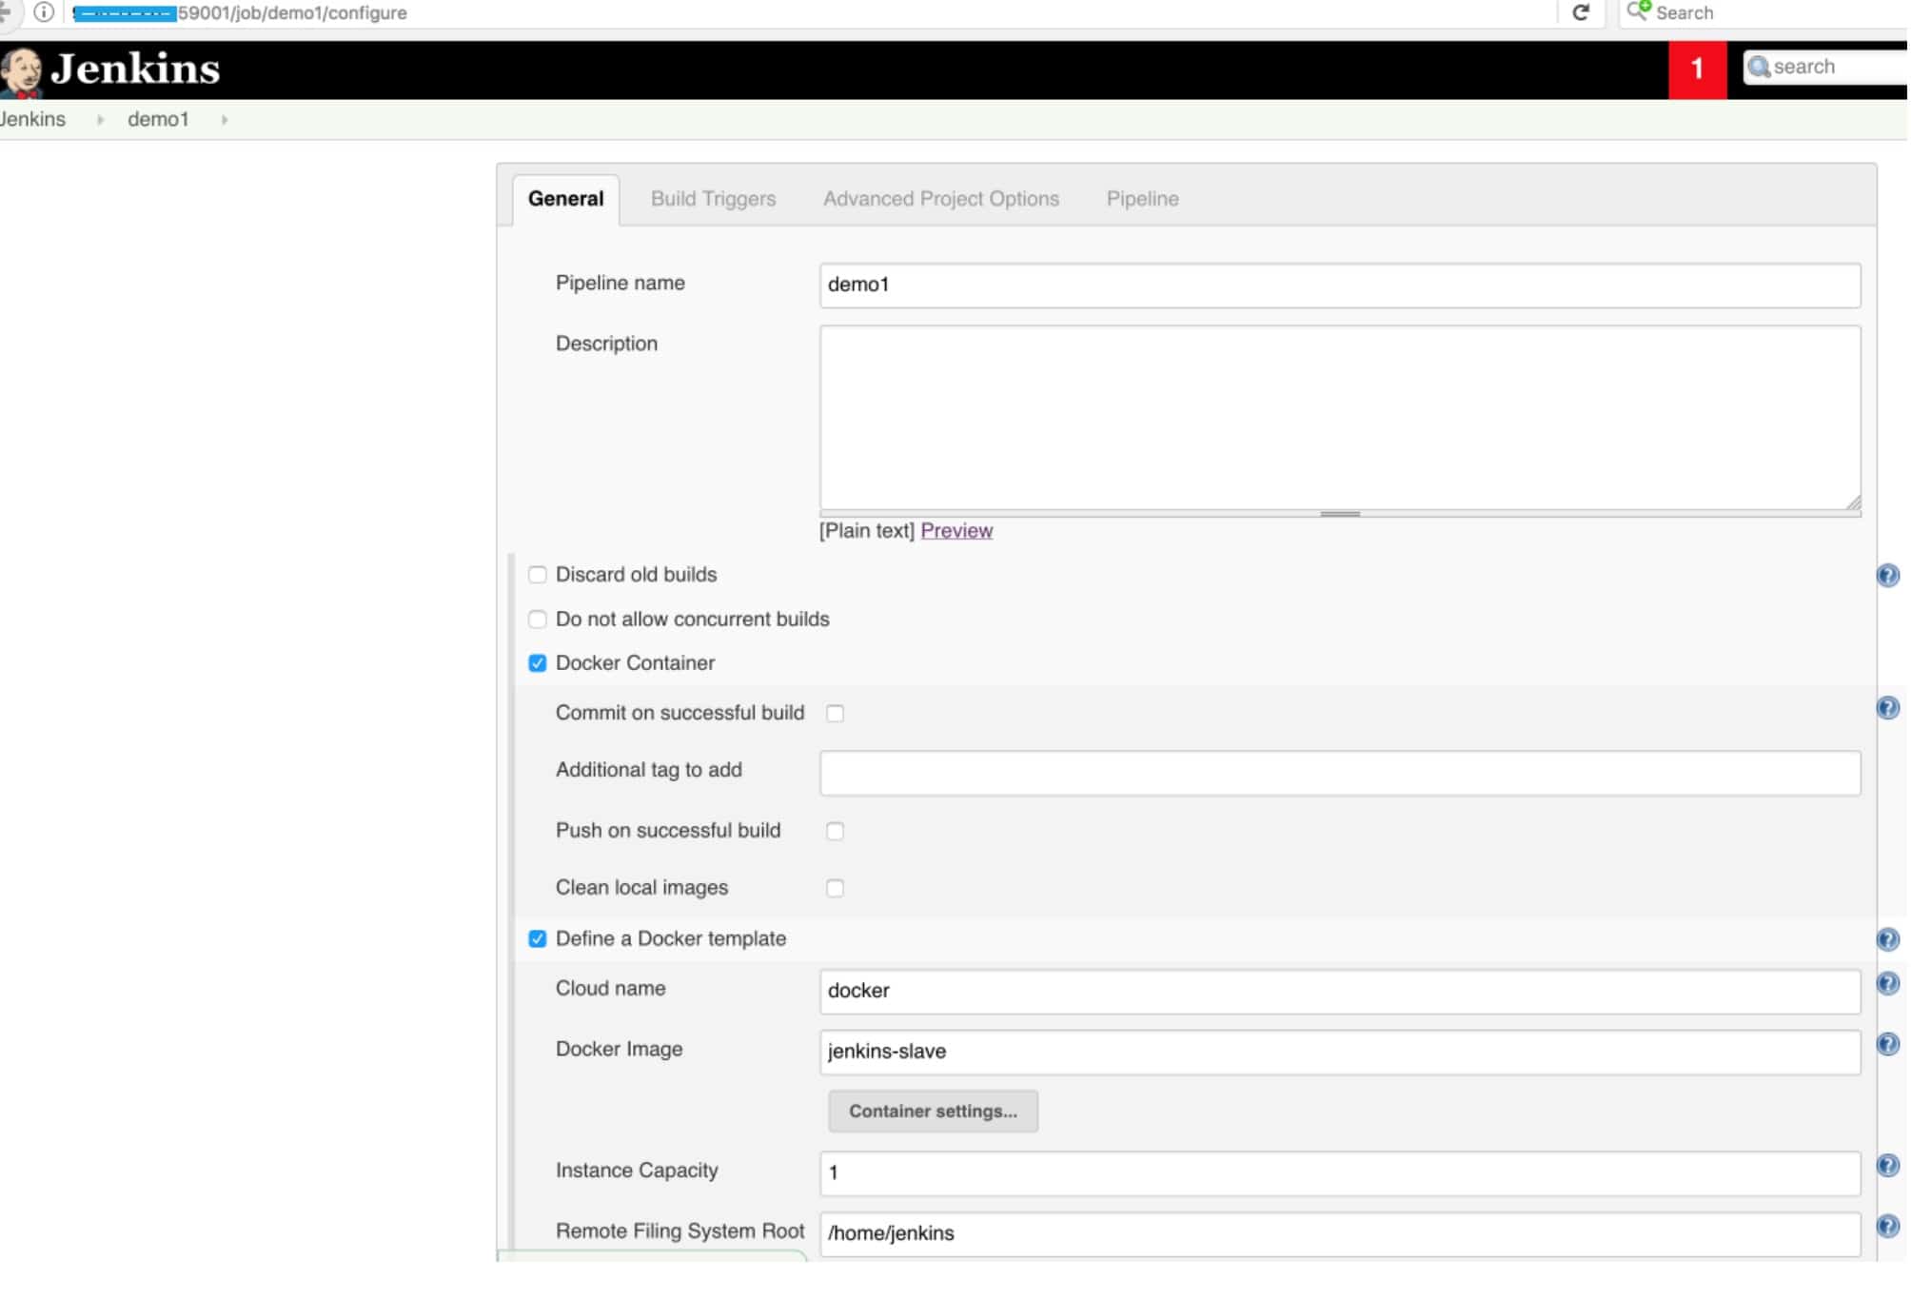The width and height of the screenshot is (1911, 1300).
Task: Tick Push on successful build checkbox
Action: [835, 831]
